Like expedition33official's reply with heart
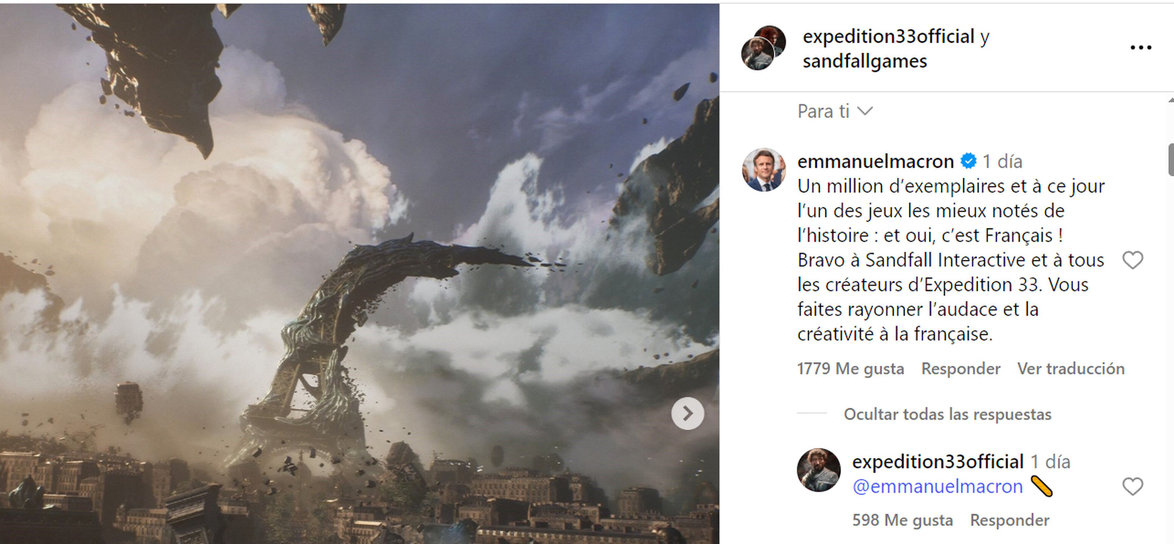This screenshot has width=1174, height=544. pos(1132,486)
